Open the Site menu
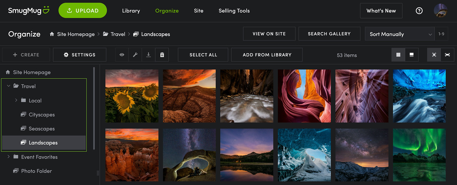 click(199, 11)
